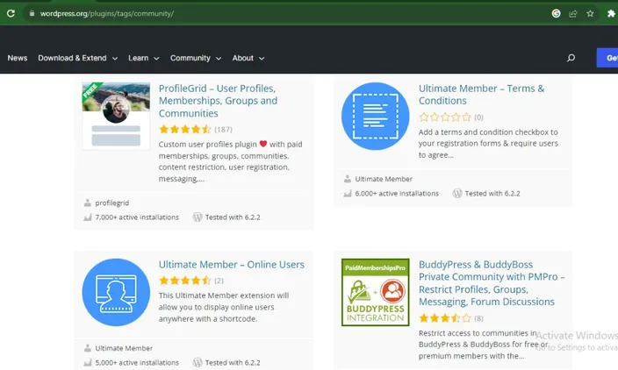
Task: Open the News menu item
Action: click(18, 58)
